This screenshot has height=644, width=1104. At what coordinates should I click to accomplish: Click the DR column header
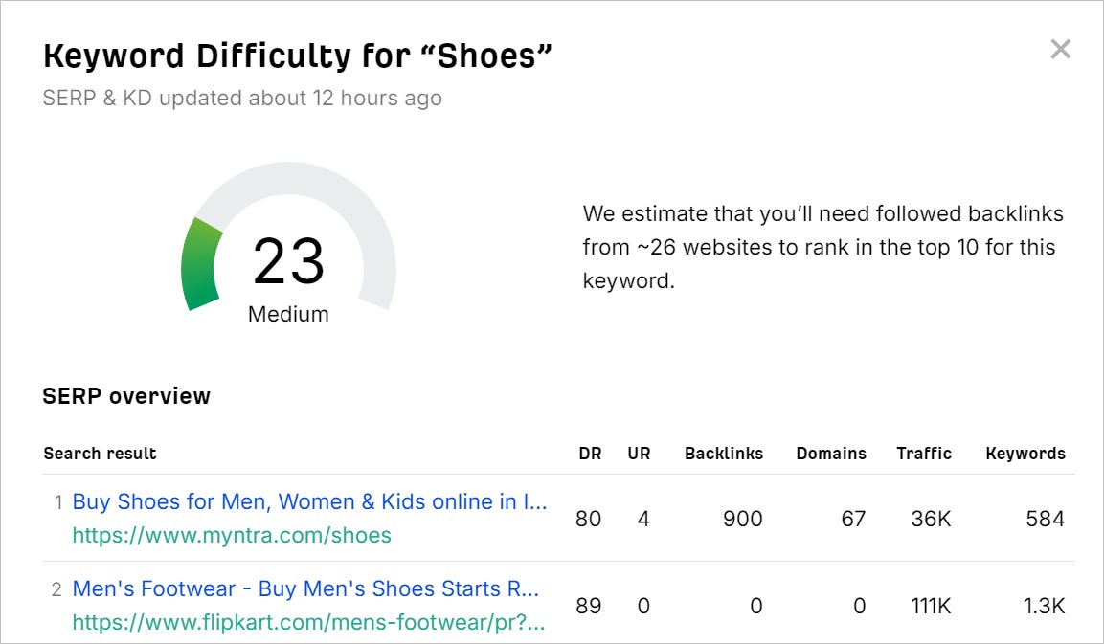click(590, 454)
